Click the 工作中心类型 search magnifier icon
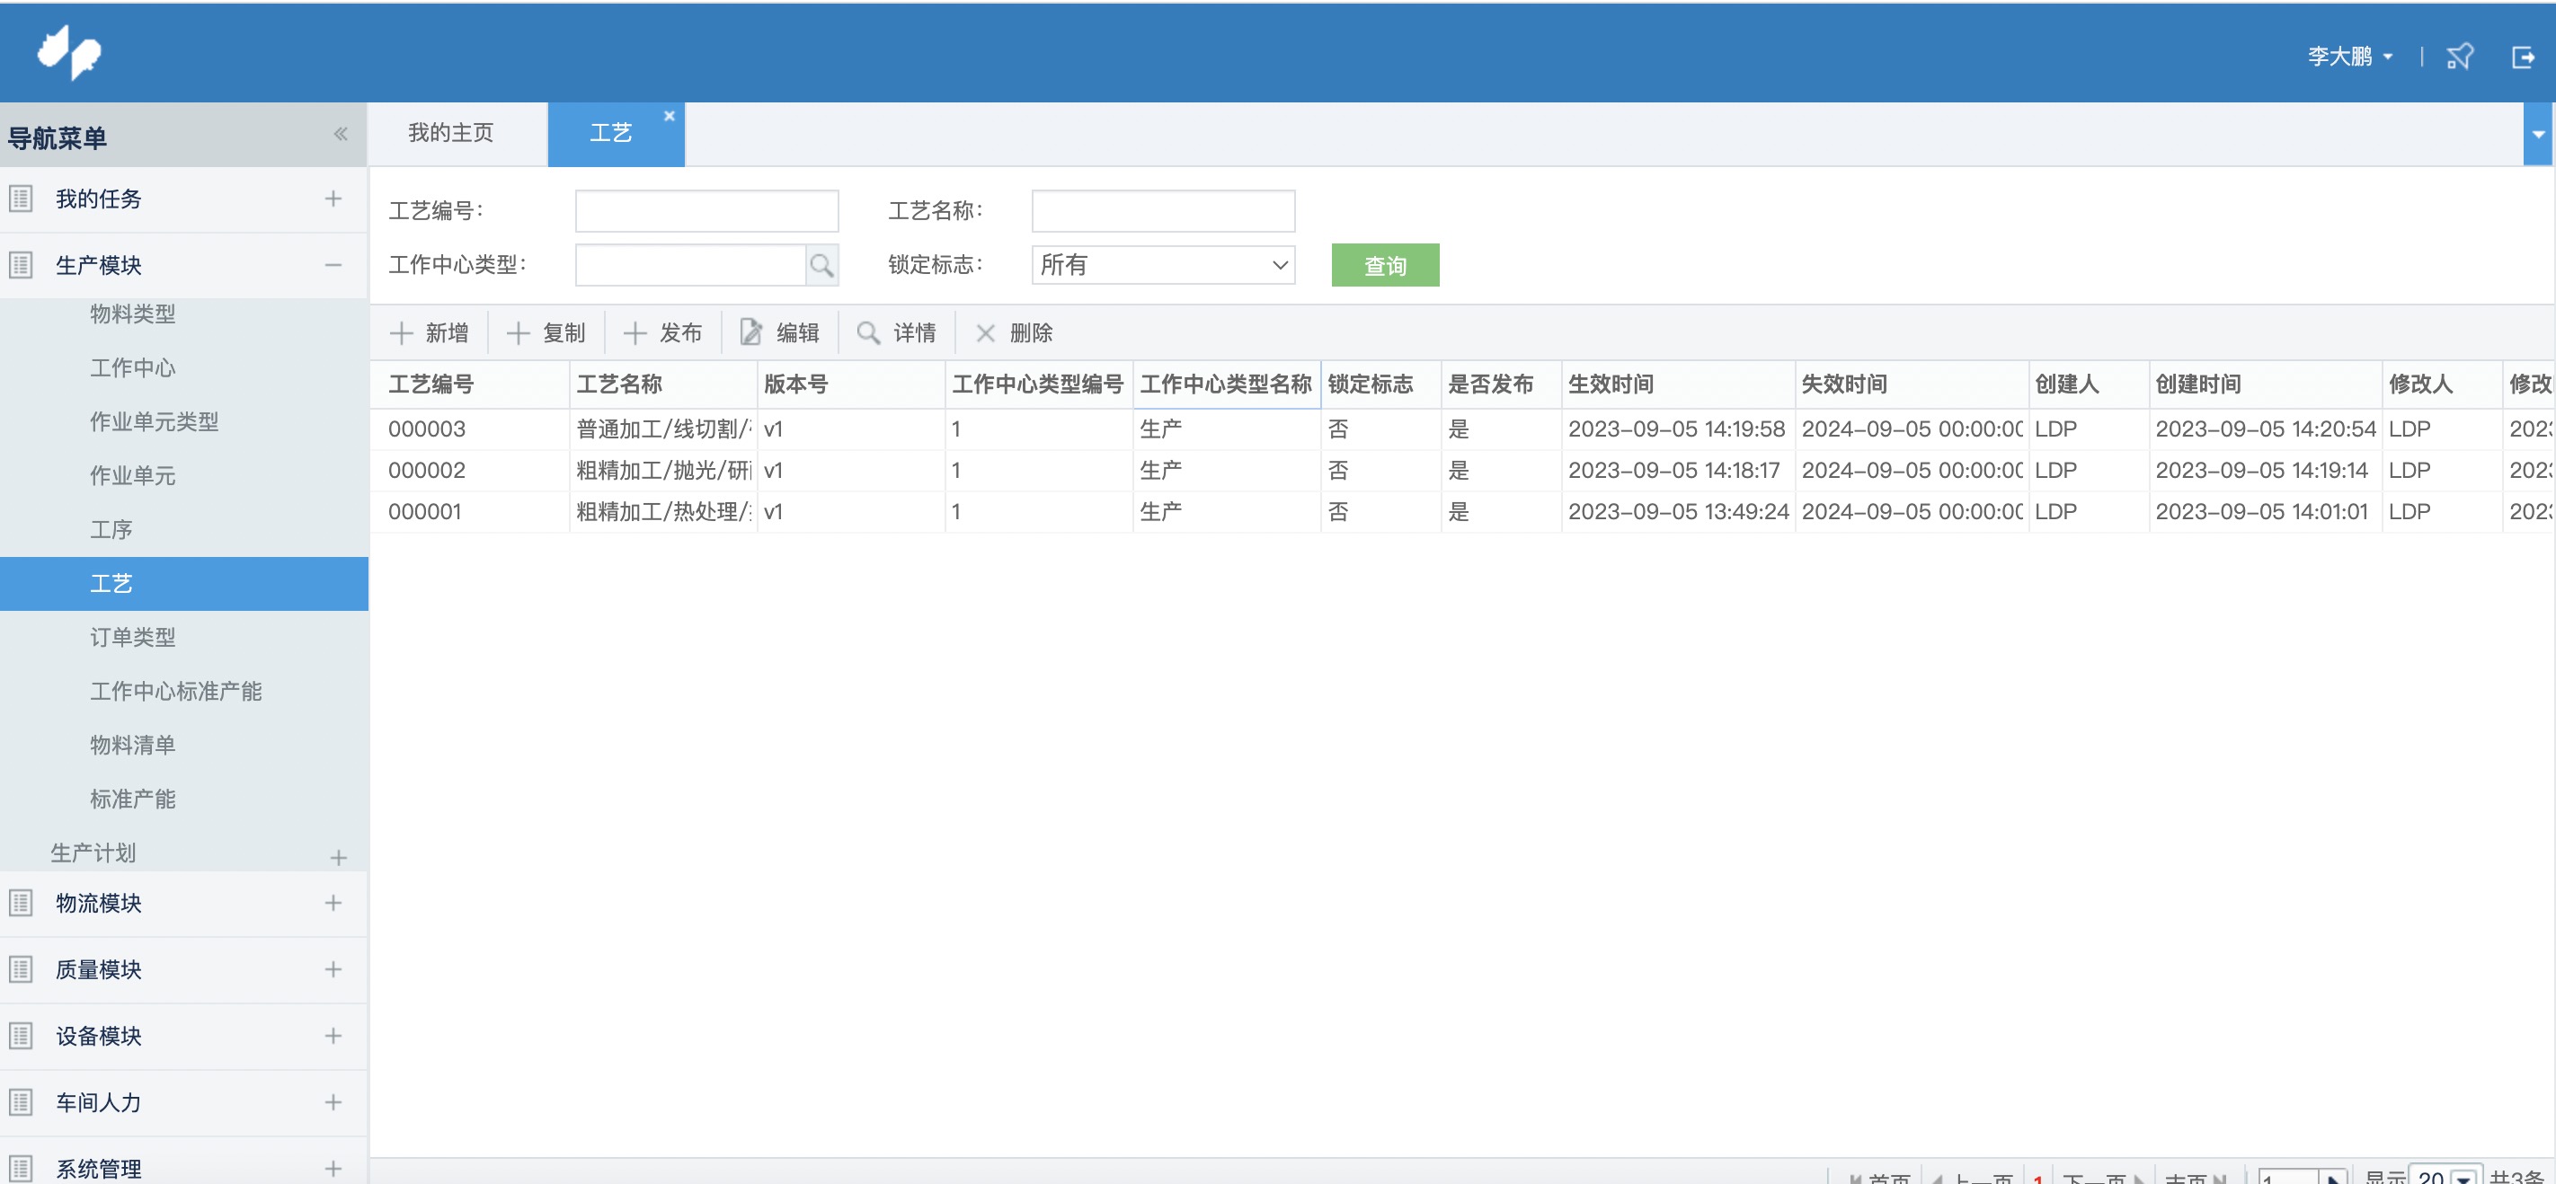 click(821, 265)
